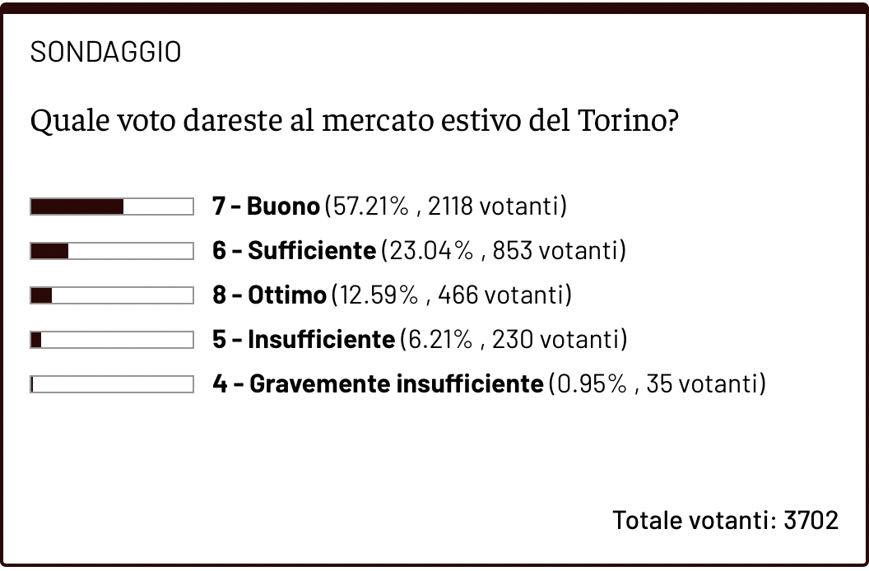This screenshot has height=571, width=869.
Task: Click the total count 3702
Action: click(811, 520)
